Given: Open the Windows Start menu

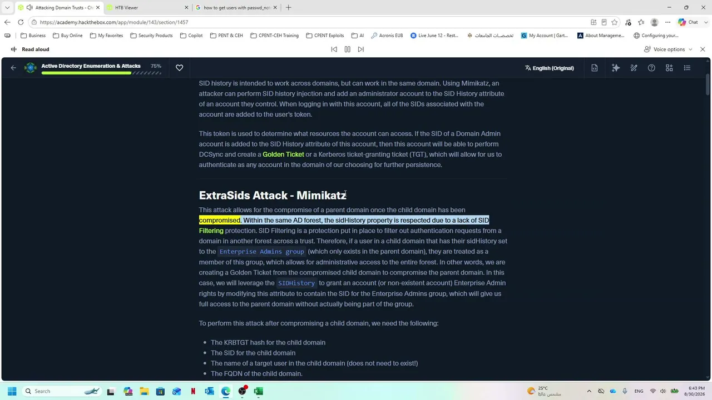Looking at the screenshot, I should point(12,391).
